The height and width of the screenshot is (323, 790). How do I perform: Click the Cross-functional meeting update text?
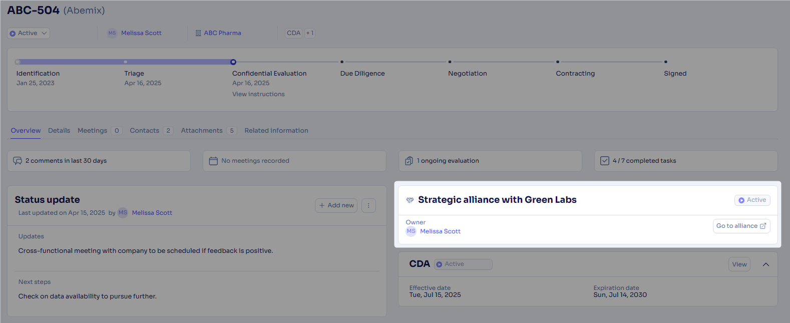tap(146, 251)
